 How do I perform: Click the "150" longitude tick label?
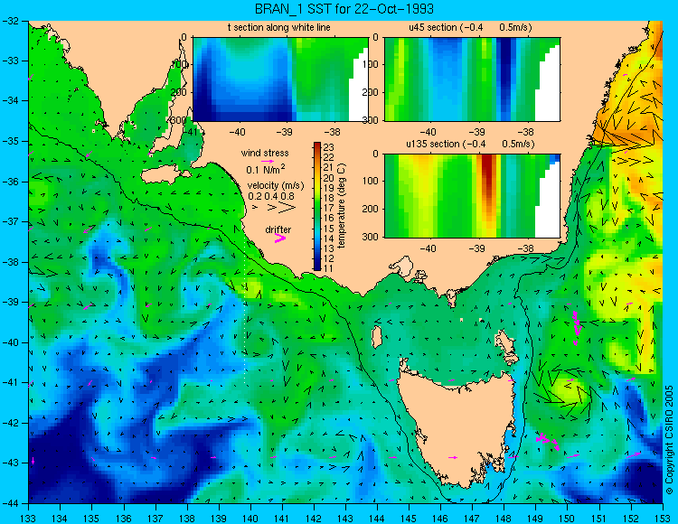(568, 518)
